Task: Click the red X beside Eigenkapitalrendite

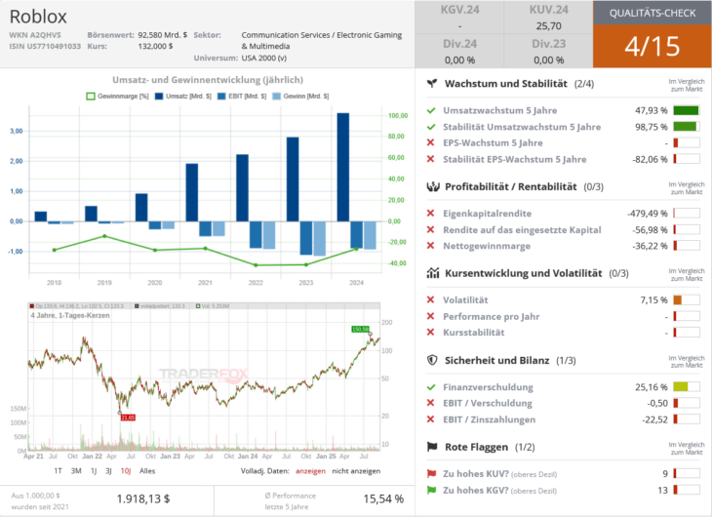Action: coord(430,213)
